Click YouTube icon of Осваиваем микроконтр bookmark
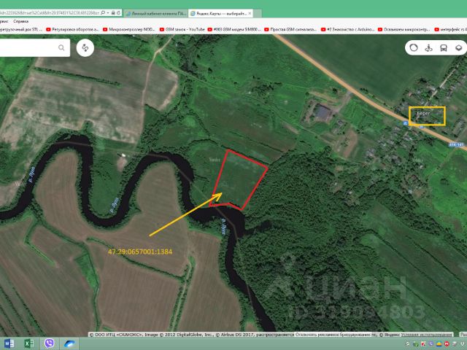Viewport: 467px width, 350px height. point(380,29)
